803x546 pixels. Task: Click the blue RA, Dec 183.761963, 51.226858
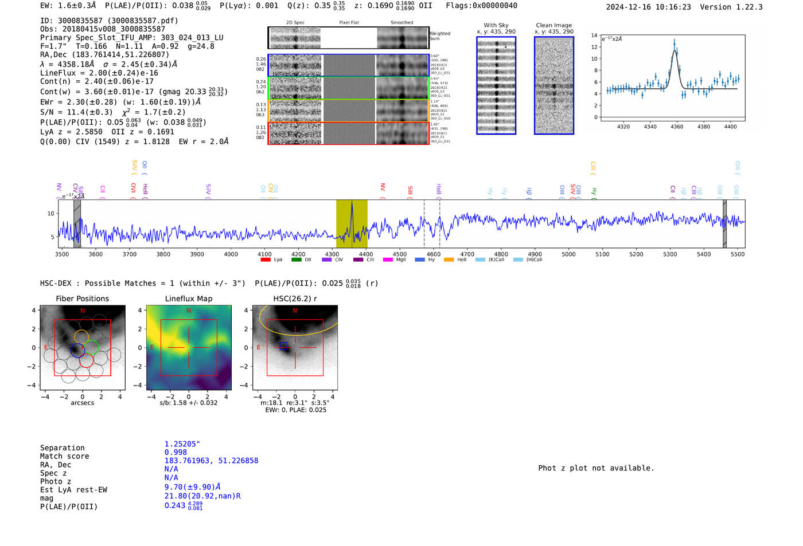coord(211,461)
